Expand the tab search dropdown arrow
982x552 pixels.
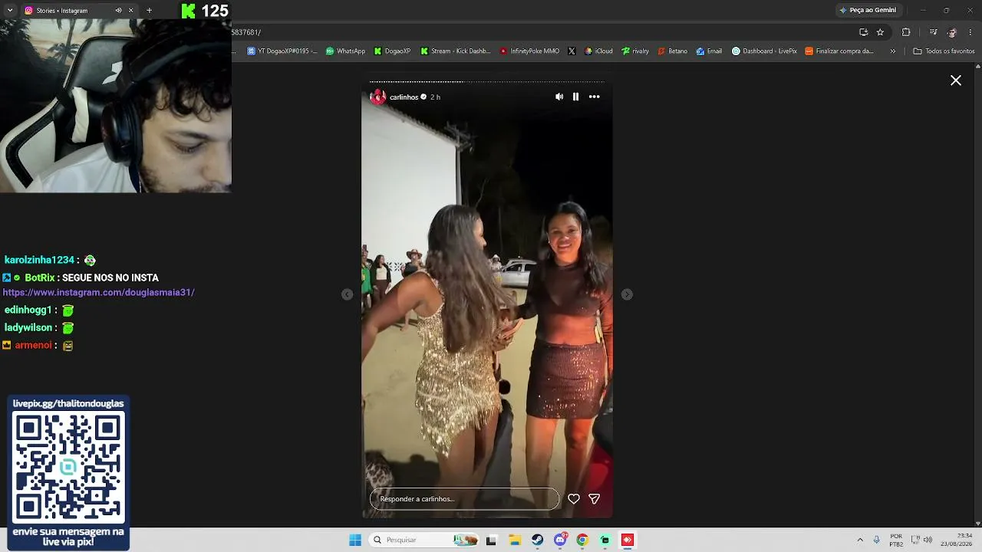tap(10, 11)
